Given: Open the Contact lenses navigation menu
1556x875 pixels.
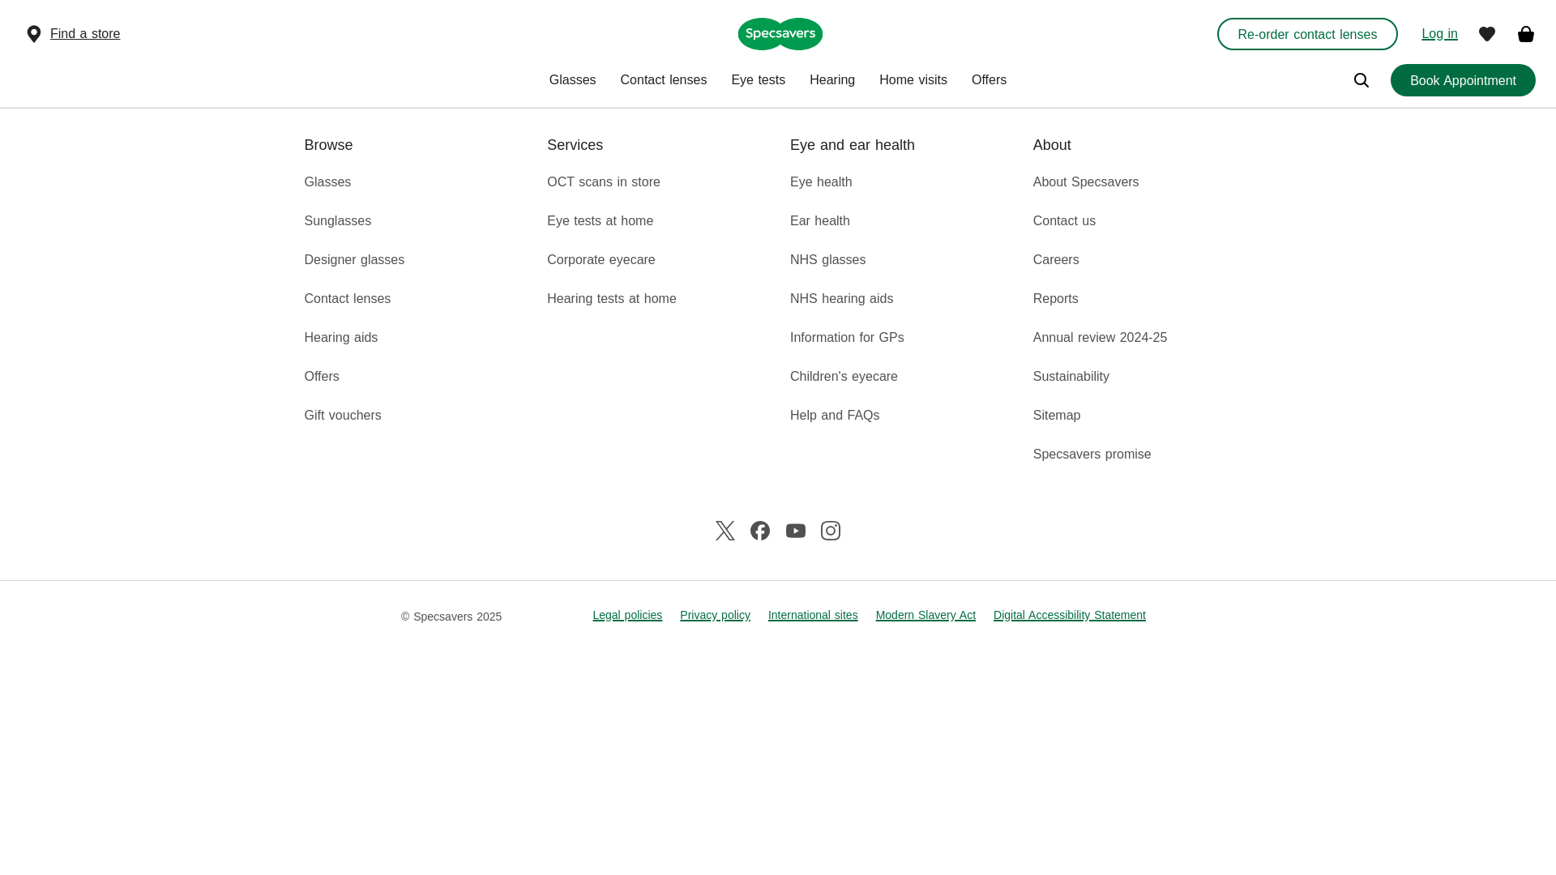Looking at the screenshot, I should coord(663,80).
